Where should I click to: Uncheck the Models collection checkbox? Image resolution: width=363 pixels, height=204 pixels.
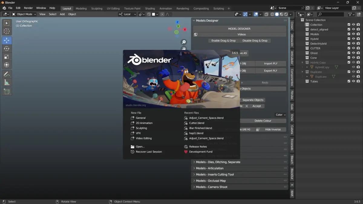pos(349,34)
